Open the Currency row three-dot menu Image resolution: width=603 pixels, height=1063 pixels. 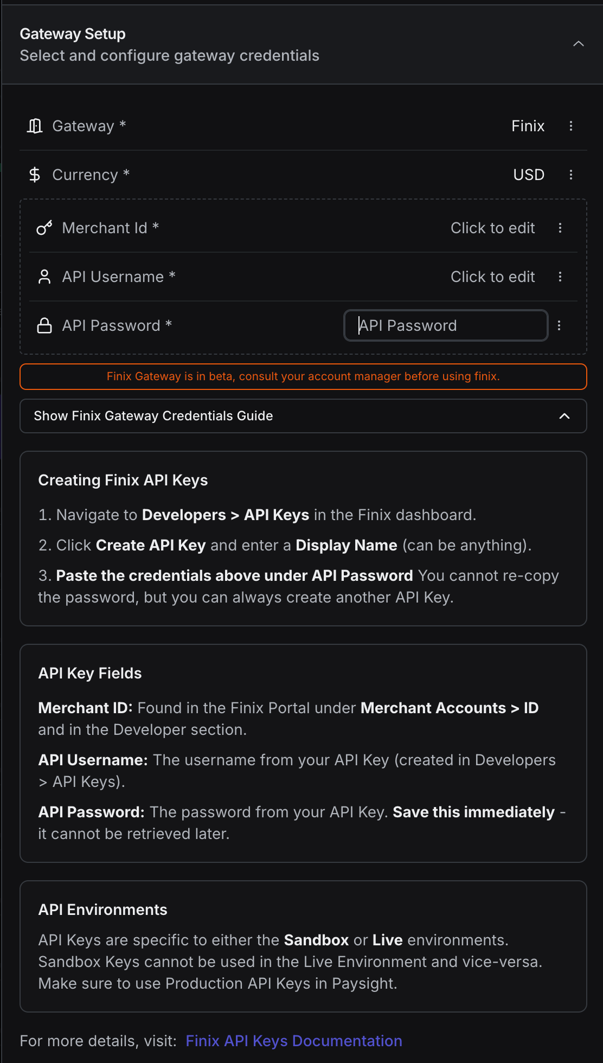point(571,175)
